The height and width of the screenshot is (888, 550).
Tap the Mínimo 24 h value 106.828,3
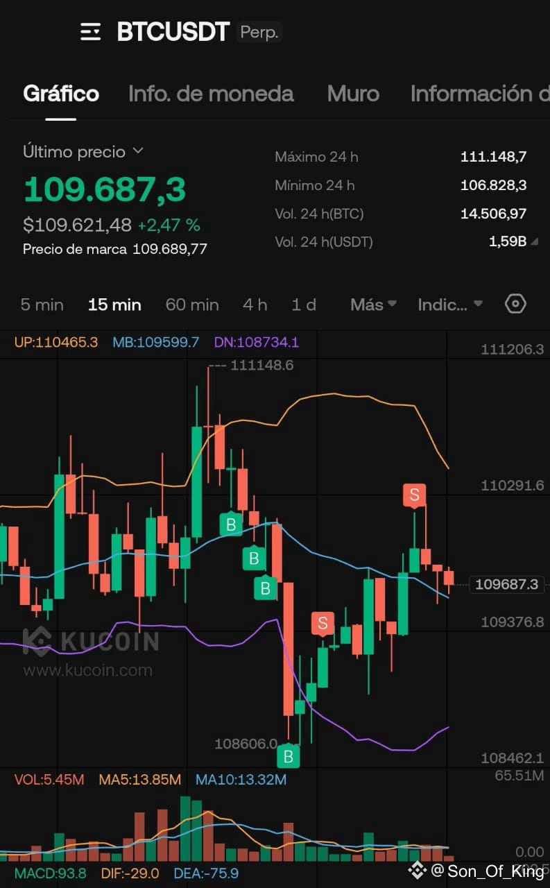pyautogui.click(x=493, y=185)
